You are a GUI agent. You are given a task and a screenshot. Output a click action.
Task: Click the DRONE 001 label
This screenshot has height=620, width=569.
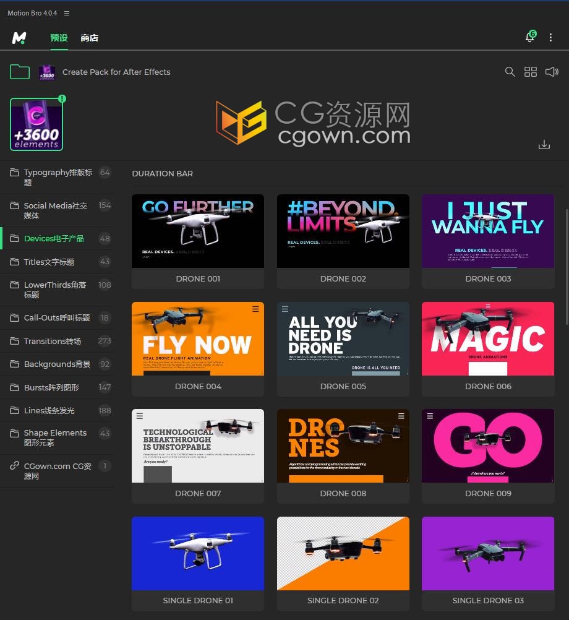point(198,279)
